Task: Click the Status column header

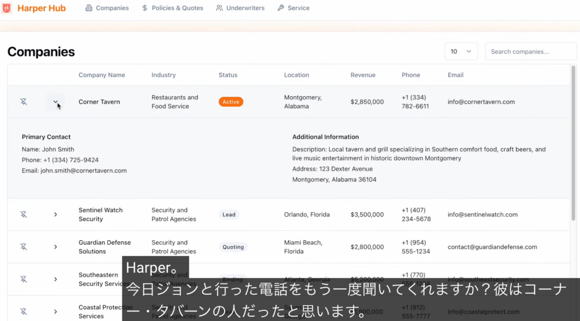Action: (228, 75)
